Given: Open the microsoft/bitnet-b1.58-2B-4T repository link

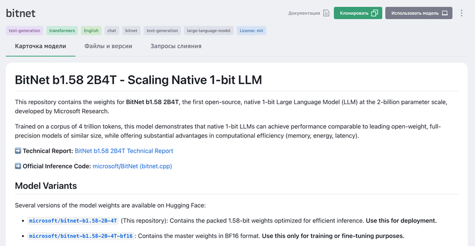Looking at the screenshot, I should (x=73, y=221).
